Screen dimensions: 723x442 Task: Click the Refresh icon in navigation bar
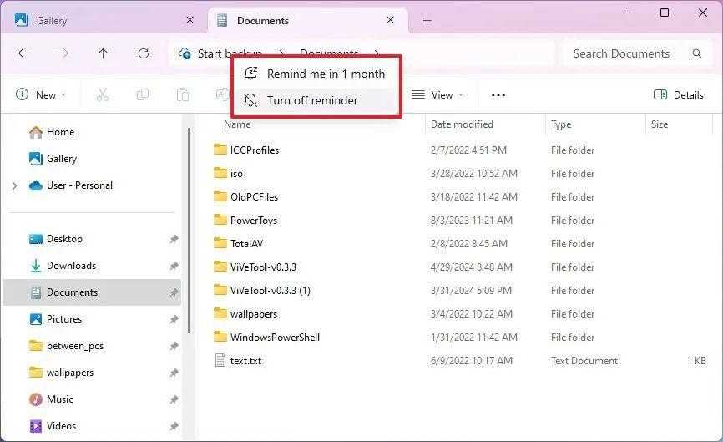143,53
